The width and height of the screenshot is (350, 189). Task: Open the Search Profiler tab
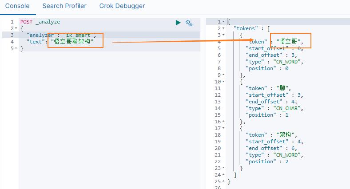[64, 6]
